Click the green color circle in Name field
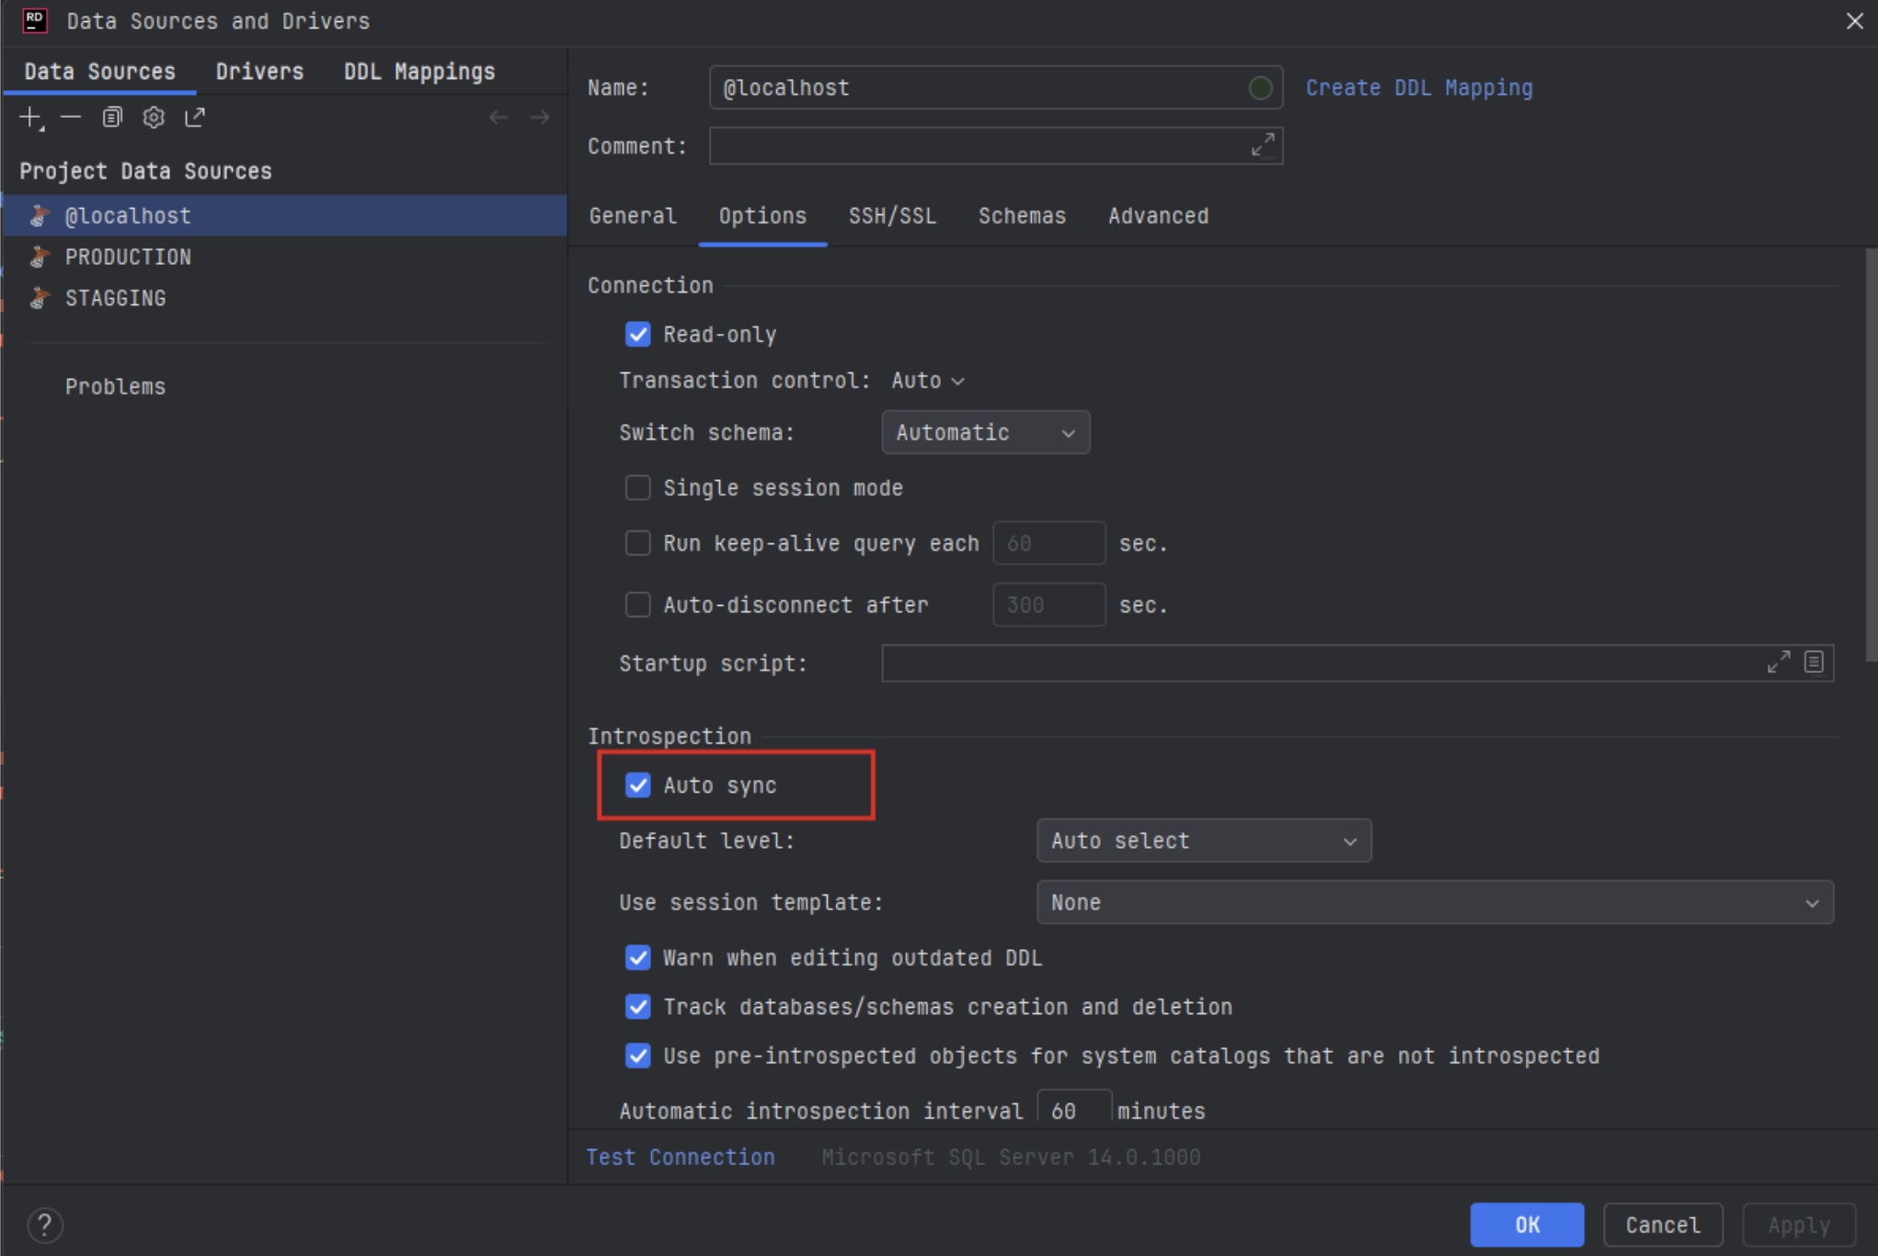1878x1256 pixels. 1261,87
